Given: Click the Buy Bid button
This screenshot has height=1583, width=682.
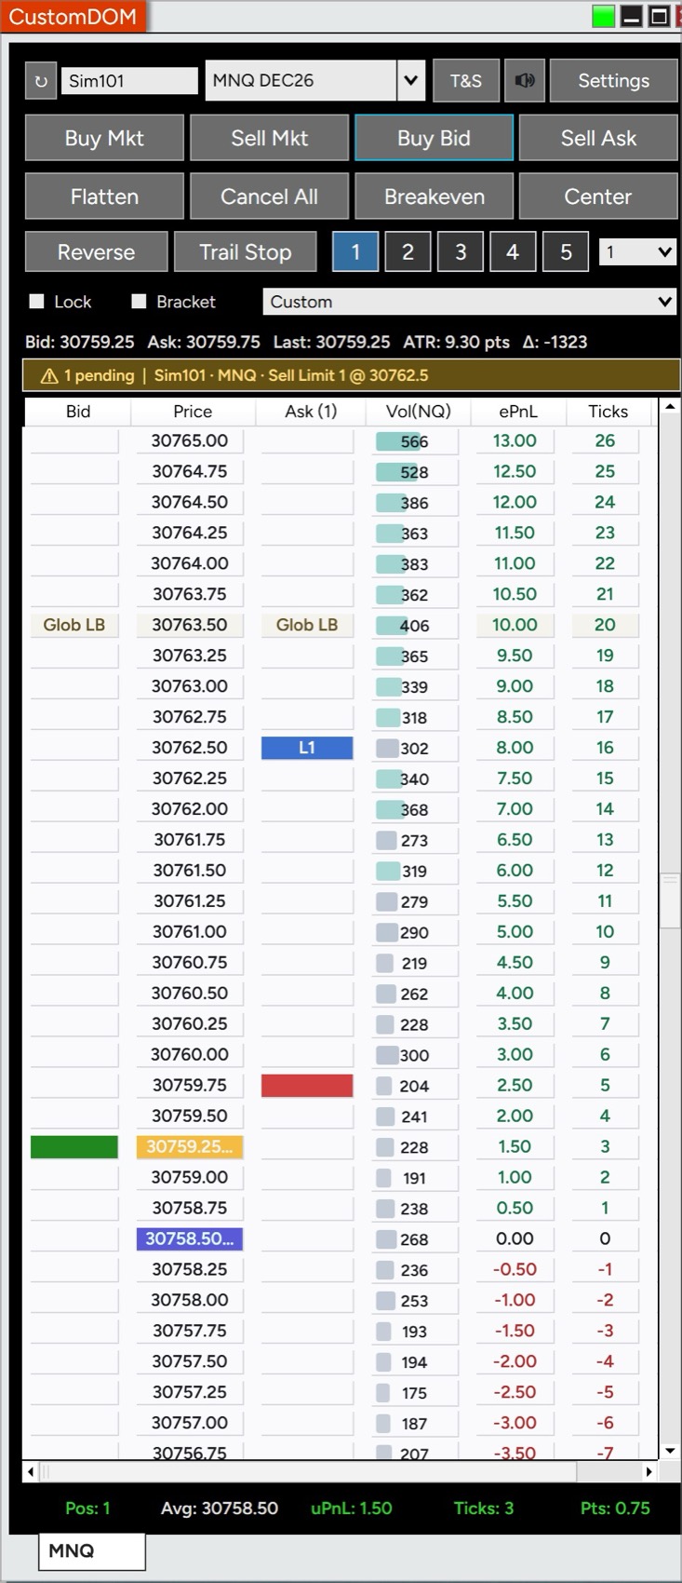Looking at the screenshot, I should pyautogui.click(x=434, y=139).
